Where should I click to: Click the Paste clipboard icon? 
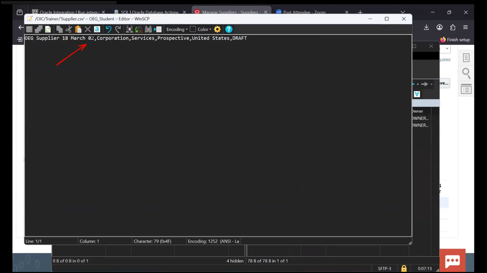[78, 29]
